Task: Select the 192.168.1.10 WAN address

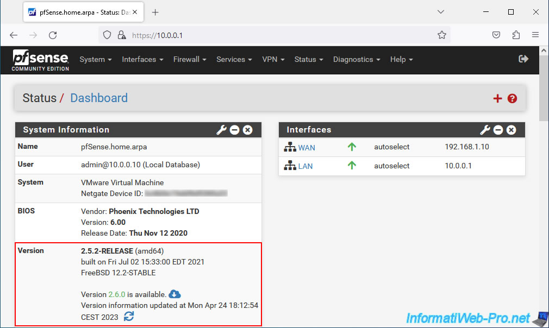Action: pyautogui.click(x=467, y=147)
